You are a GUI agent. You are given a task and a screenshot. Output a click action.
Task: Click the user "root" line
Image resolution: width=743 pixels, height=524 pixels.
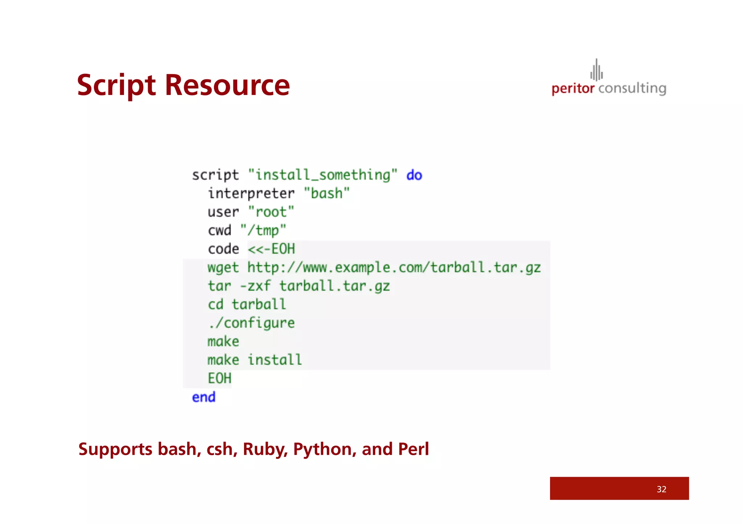click(251, 212)
